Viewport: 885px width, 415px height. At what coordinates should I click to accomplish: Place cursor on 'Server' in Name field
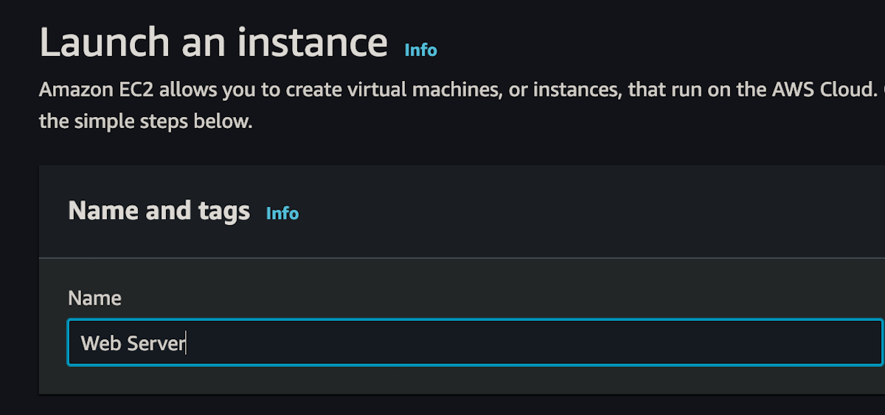coord(156,343)
